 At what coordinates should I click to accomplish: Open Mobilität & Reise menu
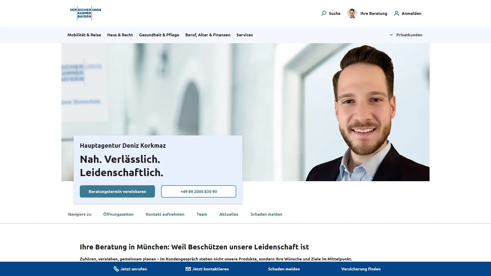click(84, 35)
